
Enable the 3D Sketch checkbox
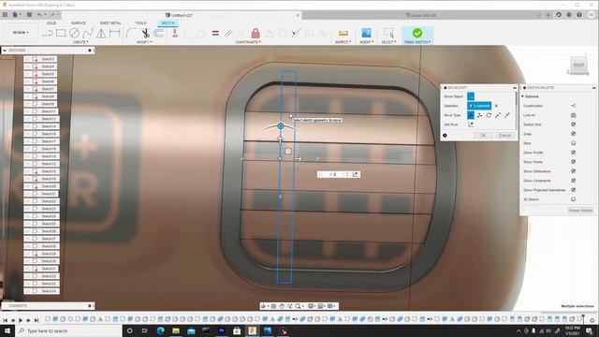[574, 199]
